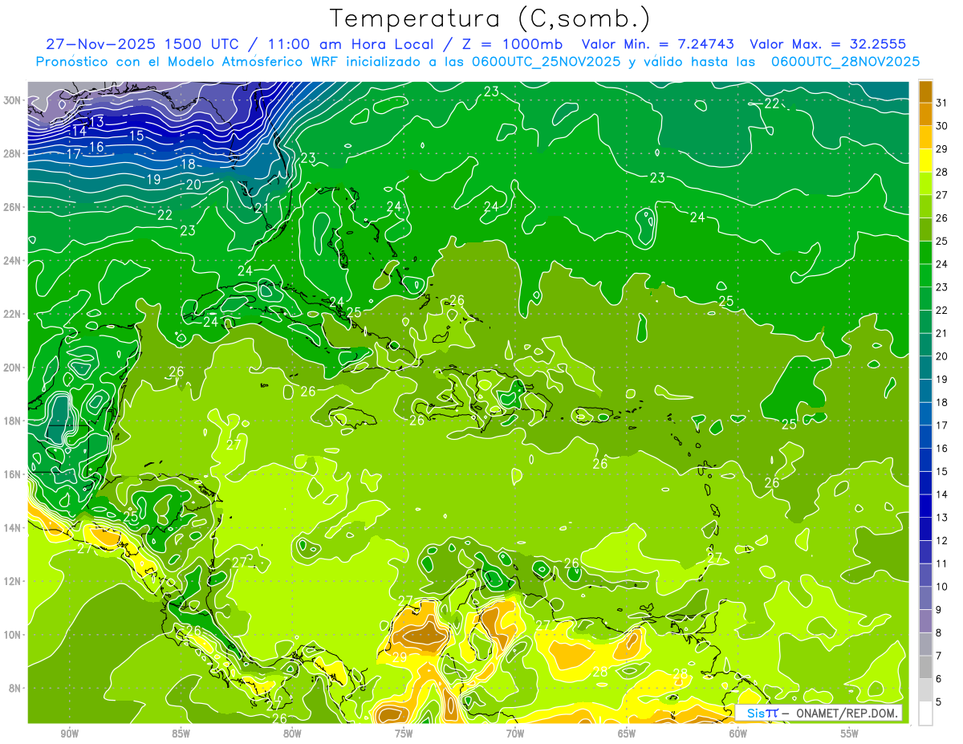Click the "20N" latitude axis label
The width and height of the screenshot is (963, 744).
[x=14, y=368]
